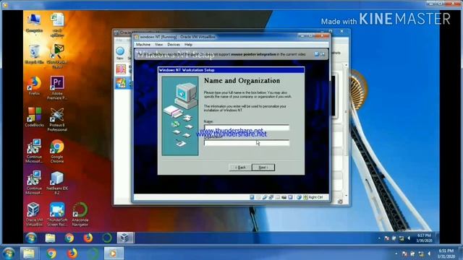This screenshot has width=463, height=260.
Task: Click Firefox on the outer taskbar
Action: (x=72, y=253)
